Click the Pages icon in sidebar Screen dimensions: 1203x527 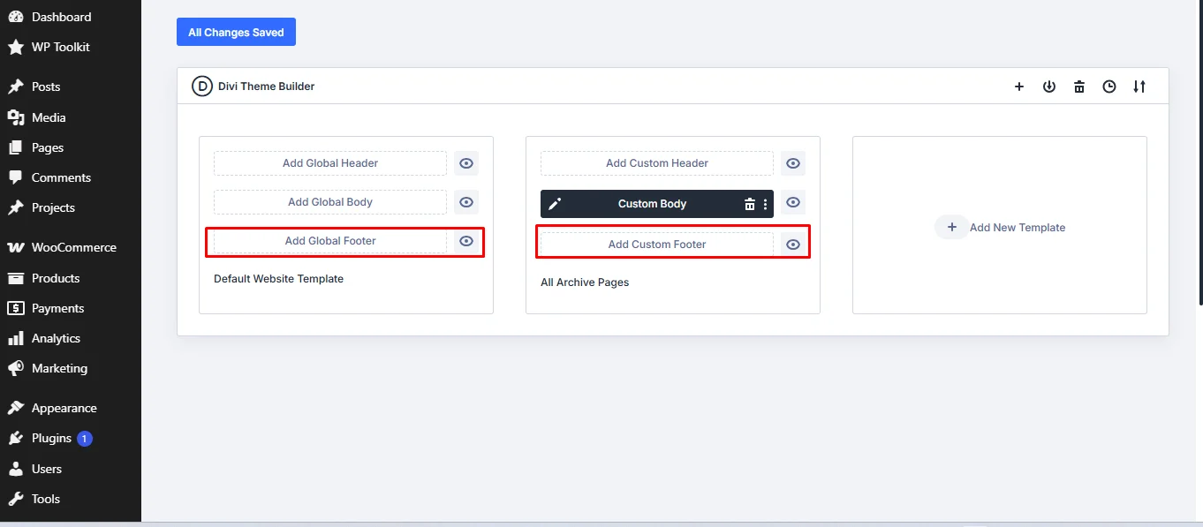(x=15, y=147)
